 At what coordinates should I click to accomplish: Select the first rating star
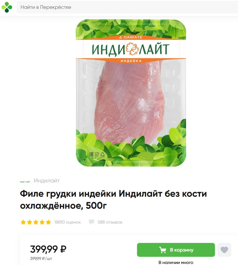click(23, 222)
